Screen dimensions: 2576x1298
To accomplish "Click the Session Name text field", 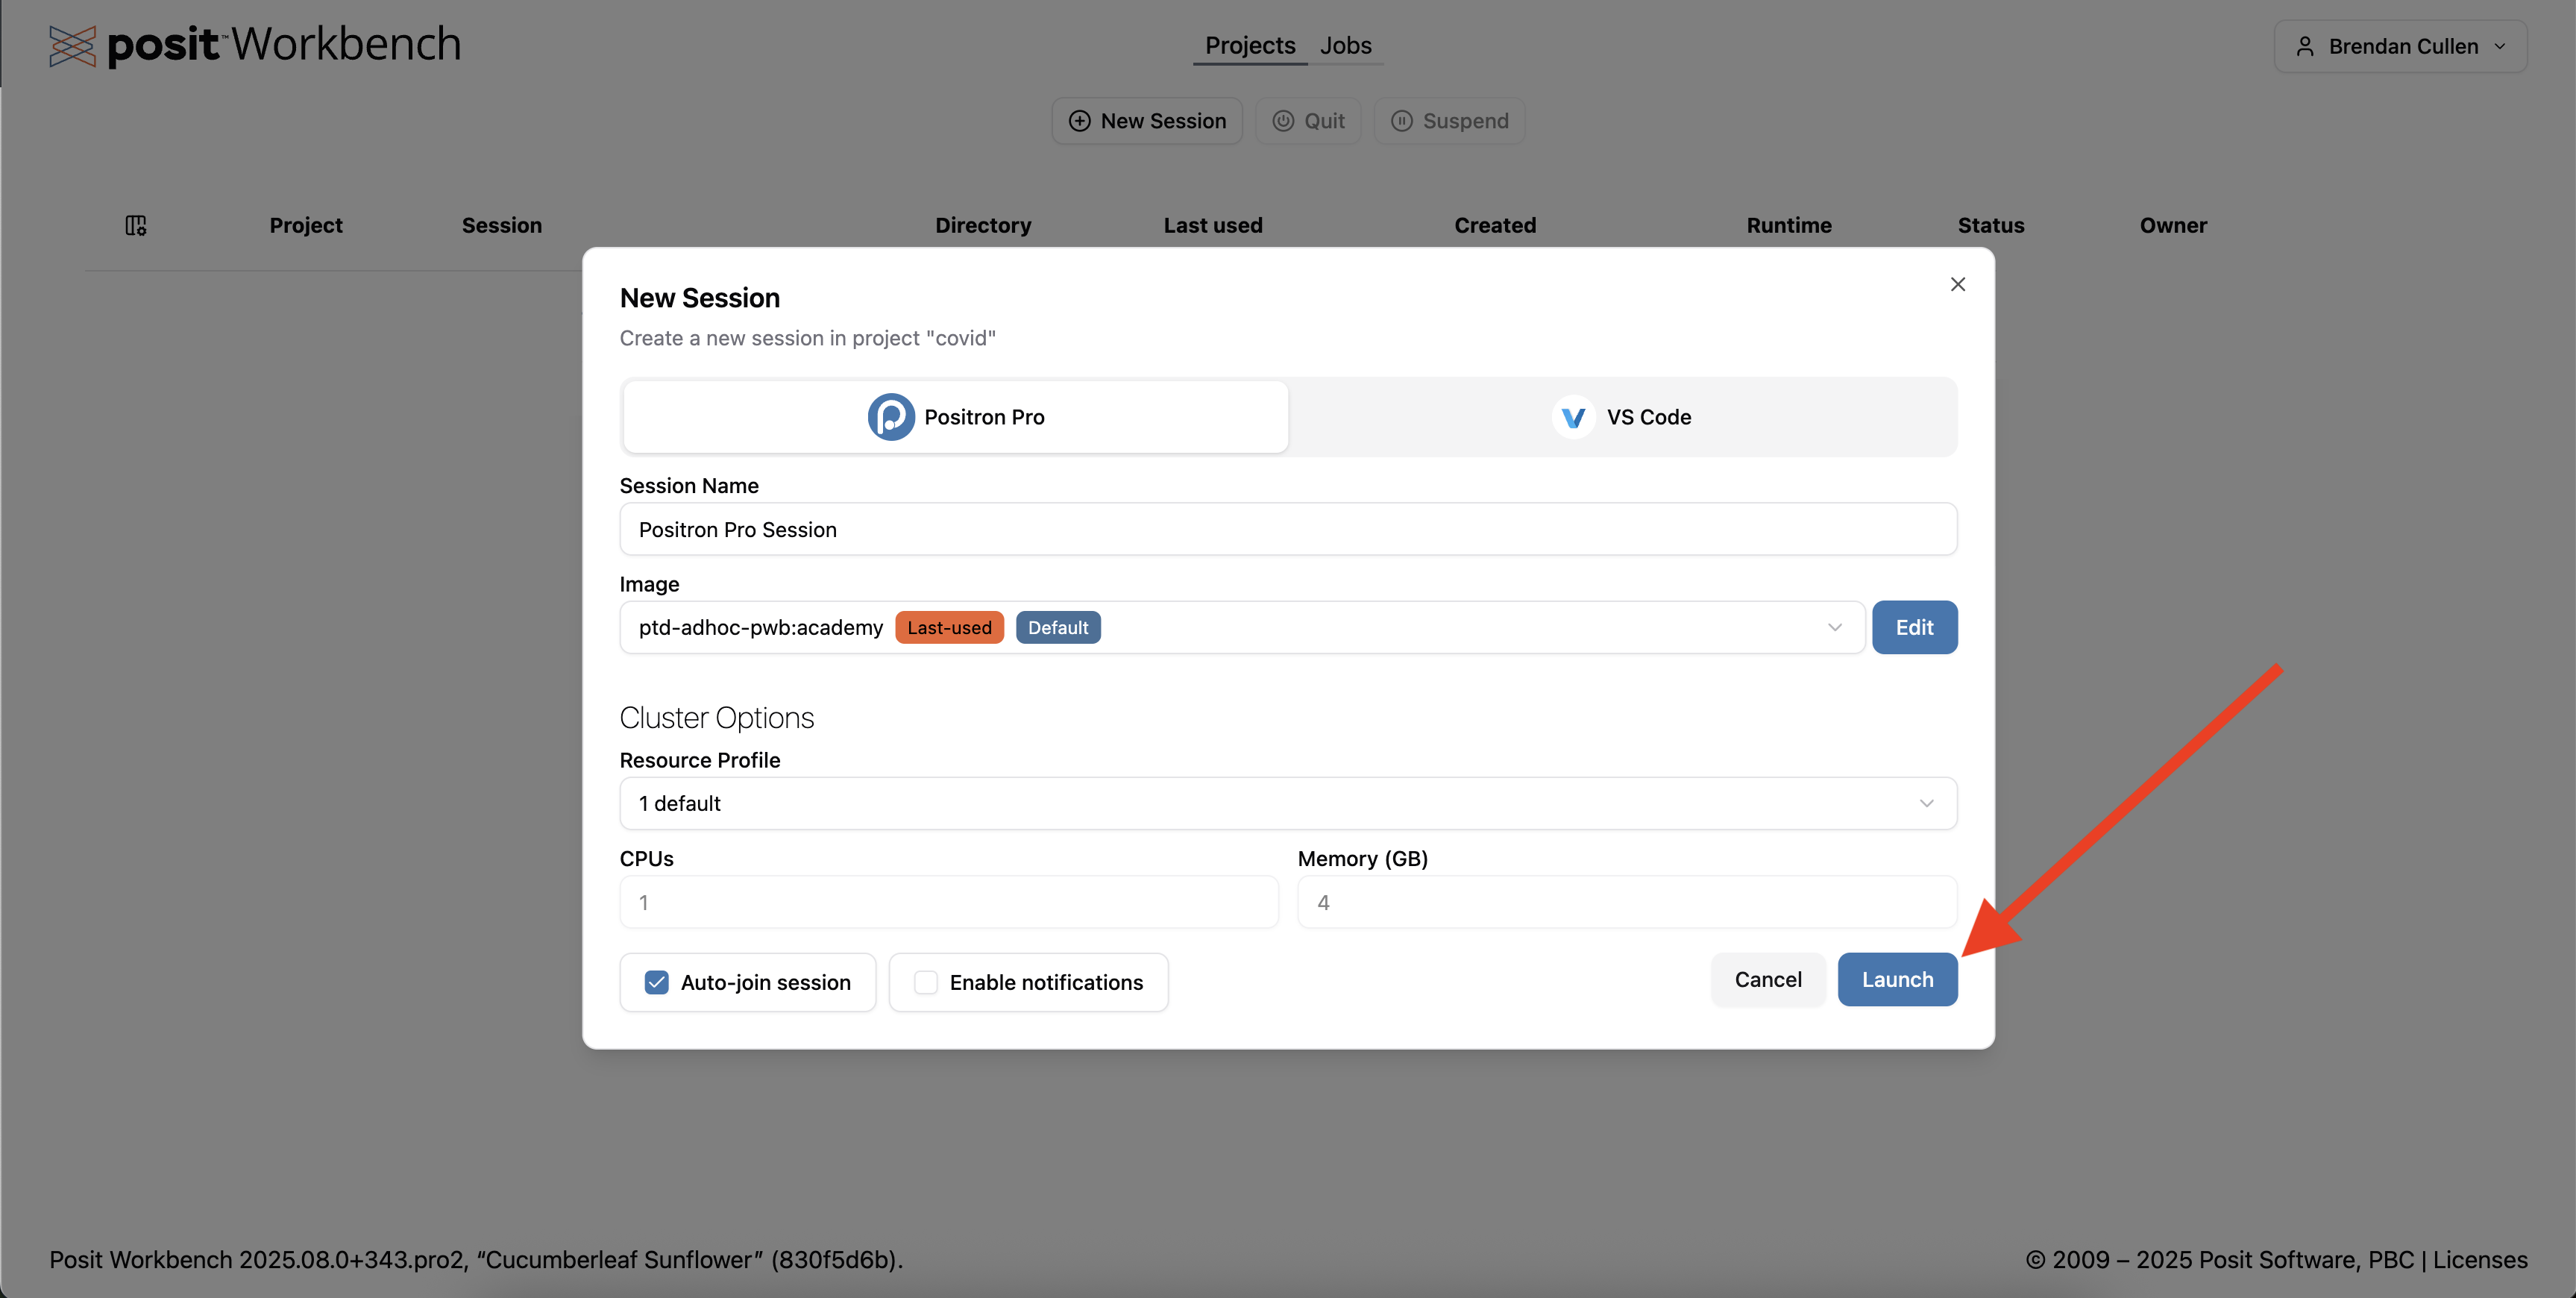I will tap(1288, 529).
